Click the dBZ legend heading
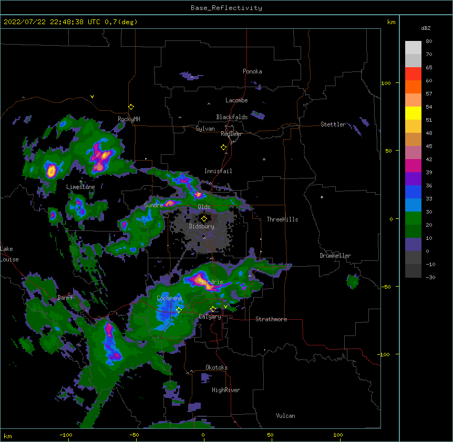Image resolution: width=453 pixels, height=442 pixels. [426, 28]
